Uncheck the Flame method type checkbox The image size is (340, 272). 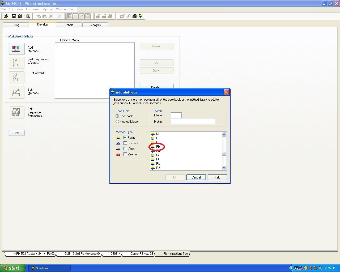tap(125, 138)
